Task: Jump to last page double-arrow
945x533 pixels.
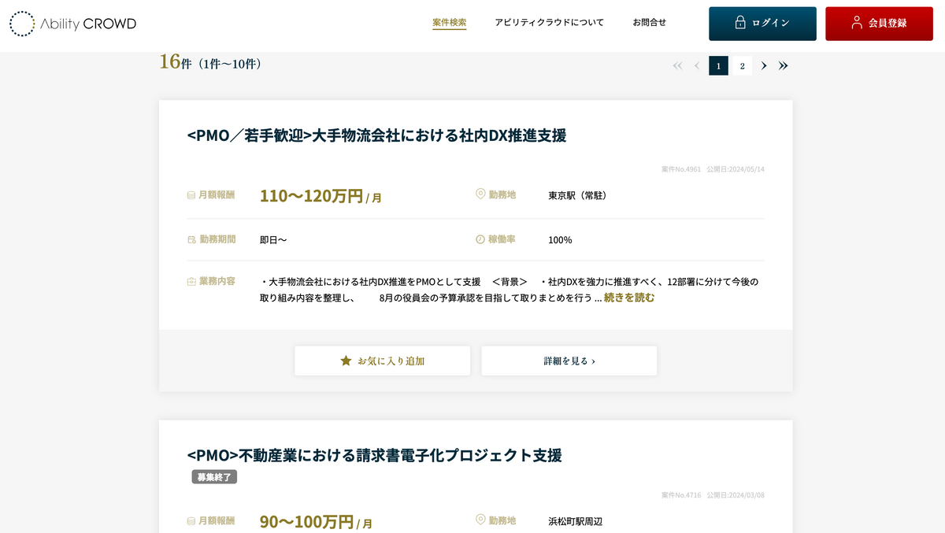Action: click(x=784, y=66)
